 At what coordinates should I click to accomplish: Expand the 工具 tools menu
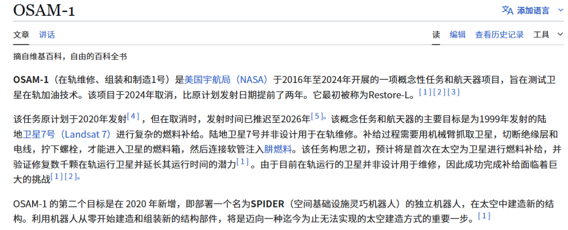[541, 35]
